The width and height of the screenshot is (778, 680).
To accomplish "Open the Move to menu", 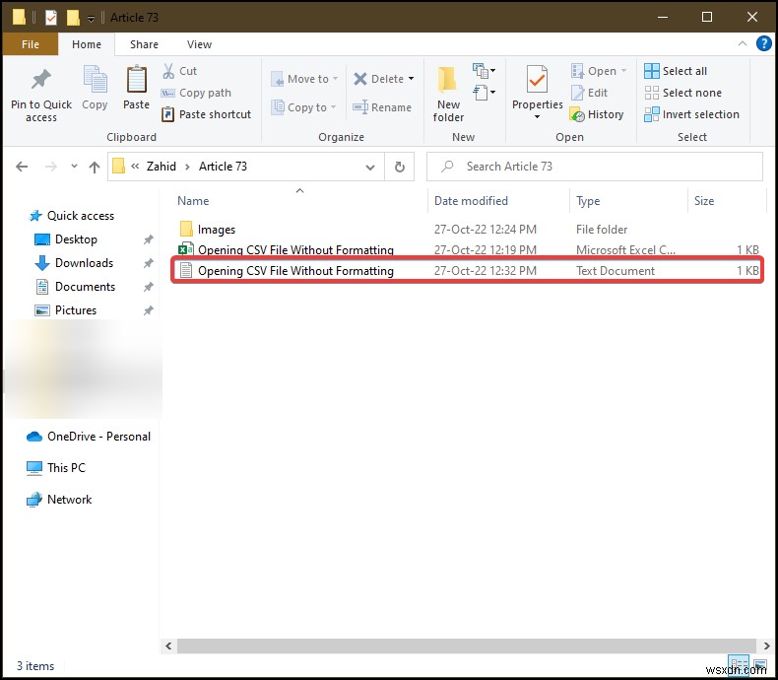I will [x=304, y=79].
